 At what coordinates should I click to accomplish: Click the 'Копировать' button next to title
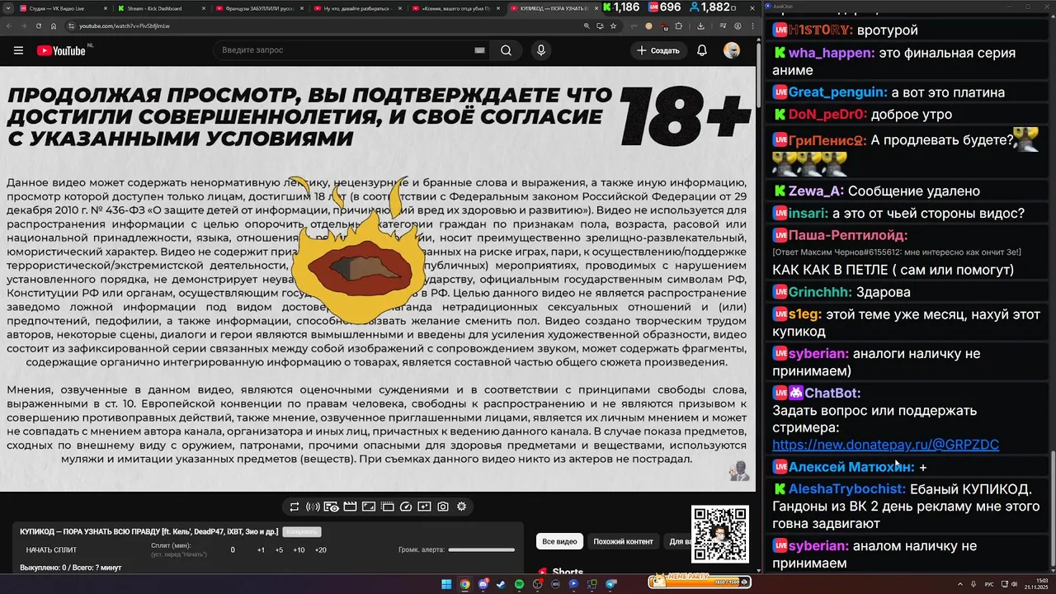point(303,532)
